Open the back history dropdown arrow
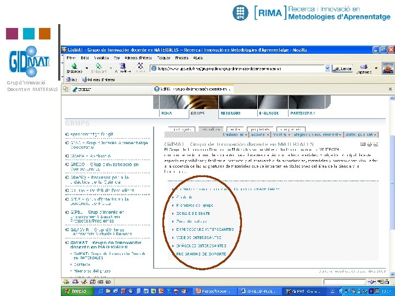 pyautogui.click(x=87, y=68)
